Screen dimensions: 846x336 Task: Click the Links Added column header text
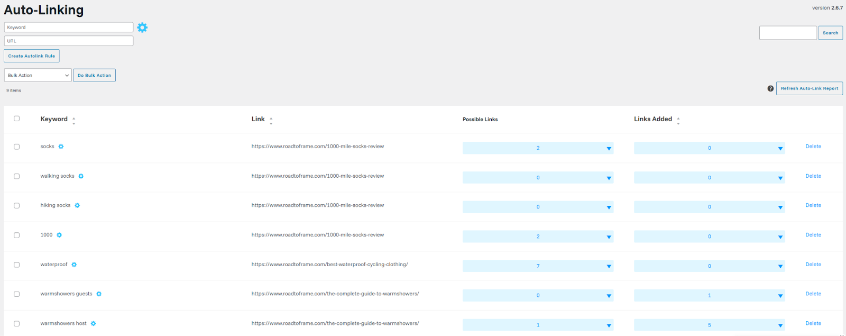pos(653,119)
